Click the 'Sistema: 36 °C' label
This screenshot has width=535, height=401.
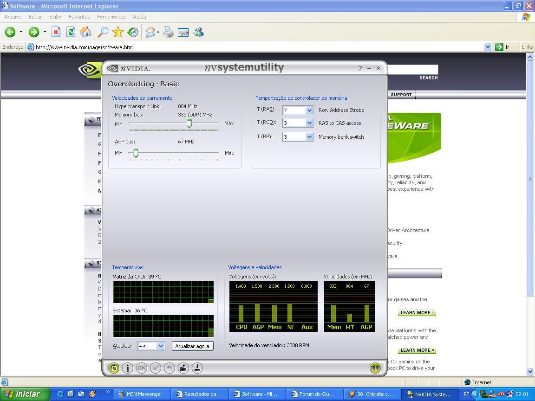tap(130, 310)
